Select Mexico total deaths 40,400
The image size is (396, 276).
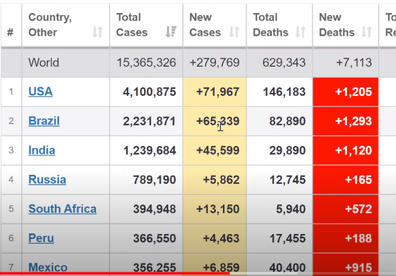pos(288,267)
